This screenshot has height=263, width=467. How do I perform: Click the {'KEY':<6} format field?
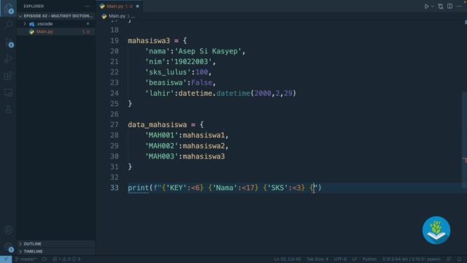182,188
